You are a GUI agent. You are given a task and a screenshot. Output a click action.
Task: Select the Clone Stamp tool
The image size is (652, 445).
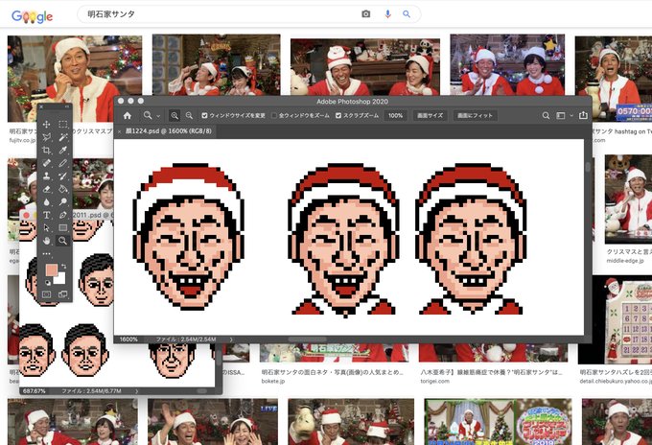pos(47,176)
